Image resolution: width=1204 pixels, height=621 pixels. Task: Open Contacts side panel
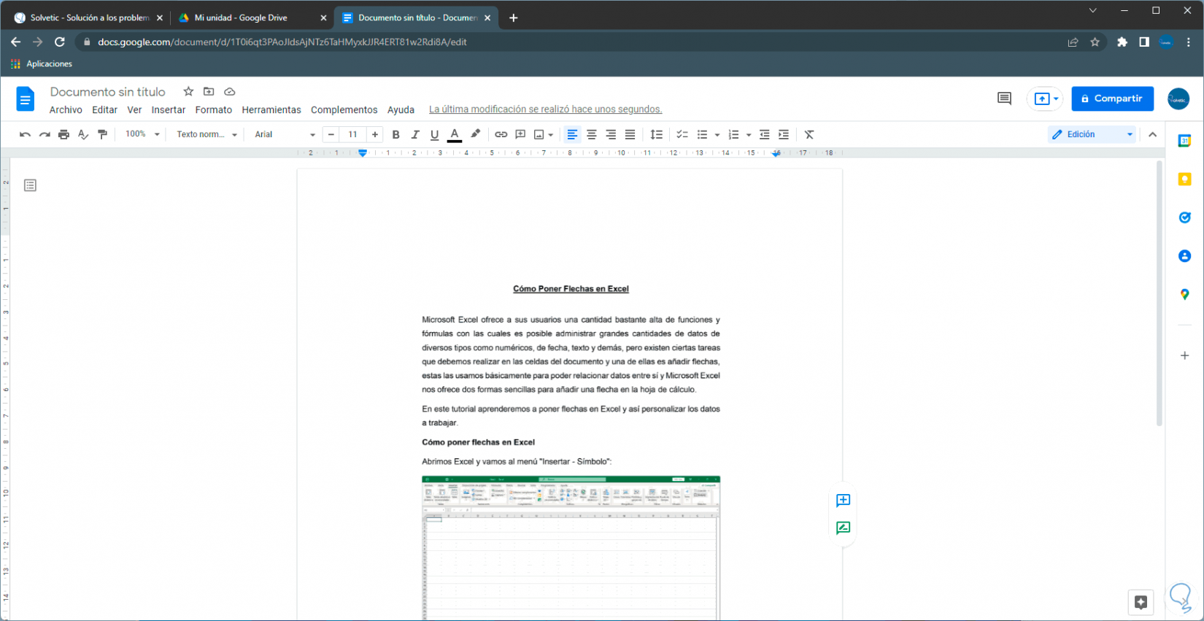pos(1184,256)
